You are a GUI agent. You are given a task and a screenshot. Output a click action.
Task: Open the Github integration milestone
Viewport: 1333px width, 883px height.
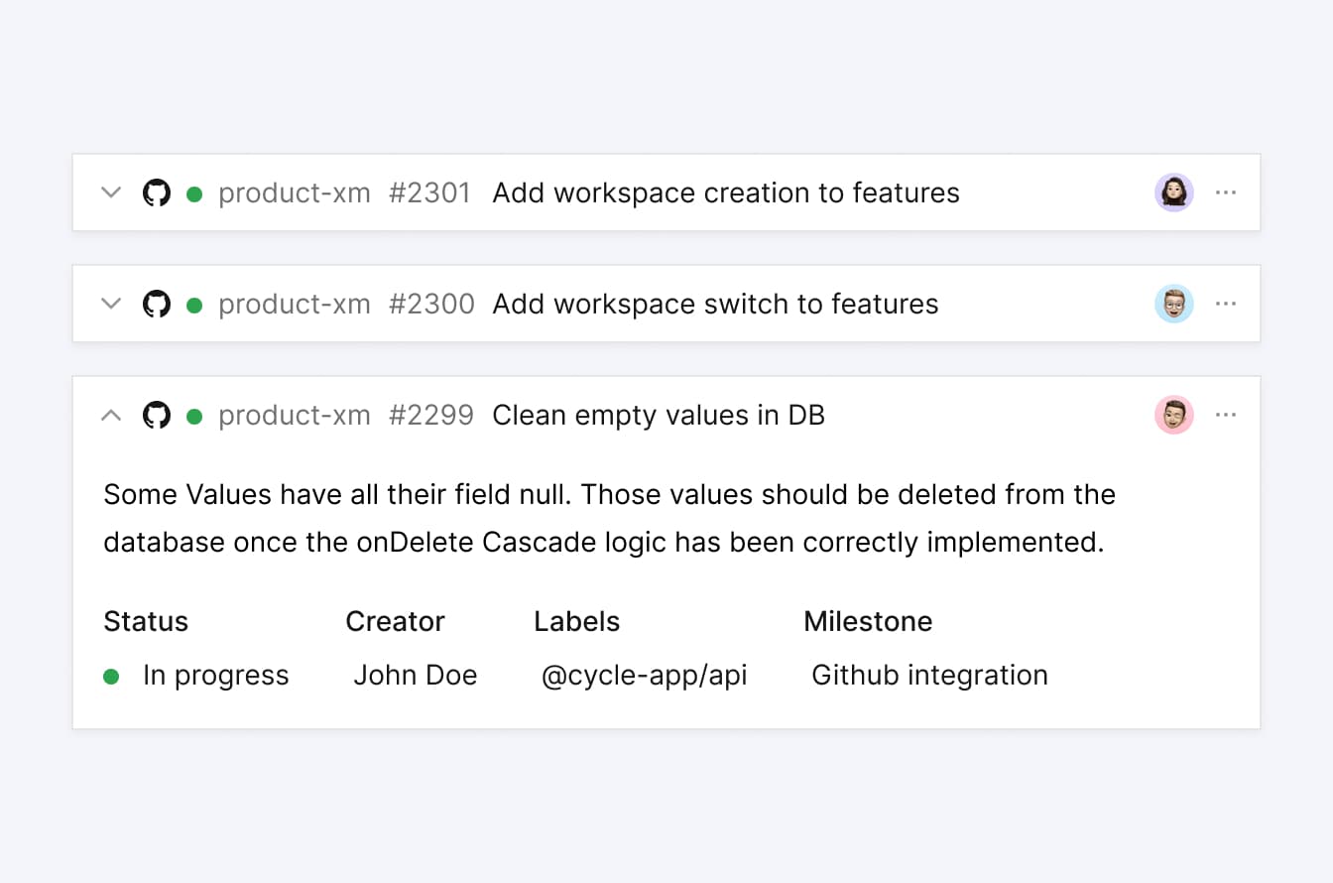point(929,676)
